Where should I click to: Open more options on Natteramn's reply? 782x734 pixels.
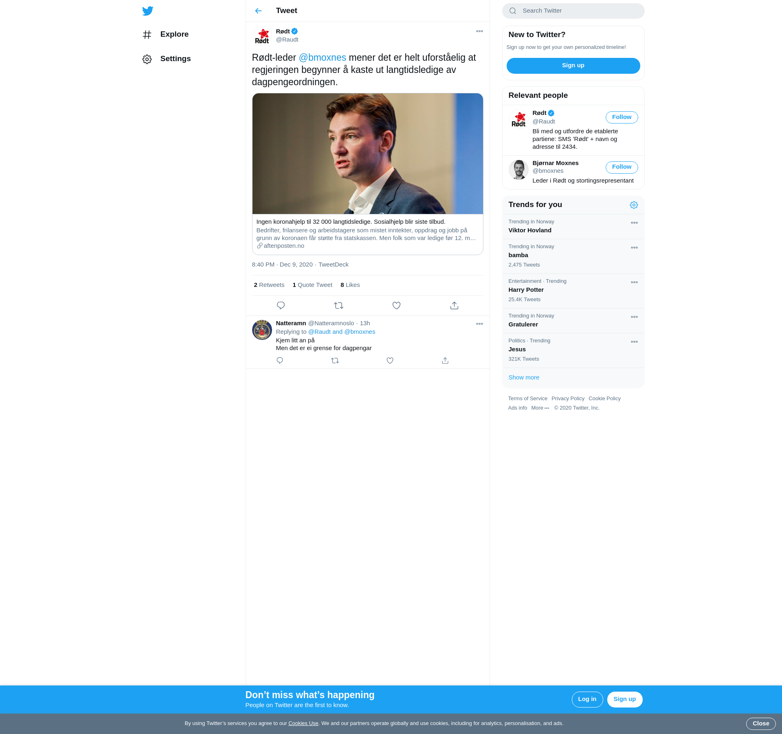click(479, 324)
